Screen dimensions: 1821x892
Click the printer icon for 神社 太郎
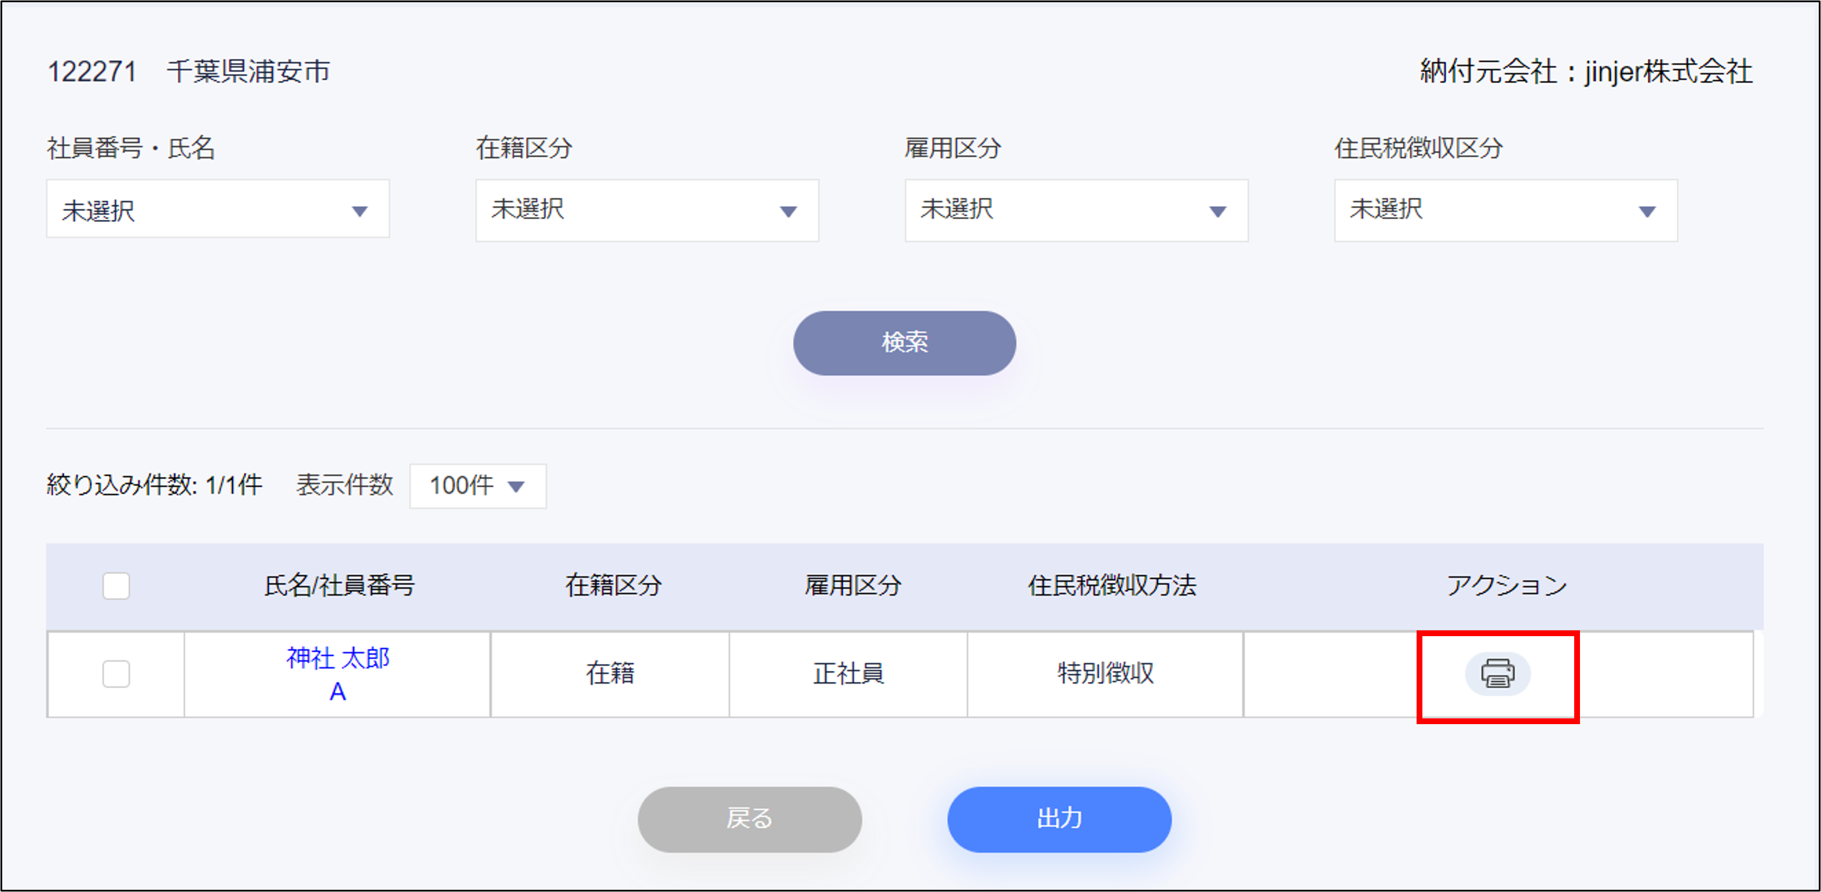pyautogui.click(x=1497, y=673)
